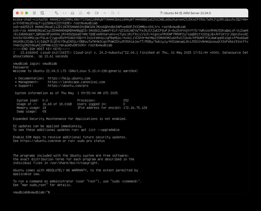This screenshot has height=211, width=261.
Task: Open the hard disk device icon
Action: point(72,13)
